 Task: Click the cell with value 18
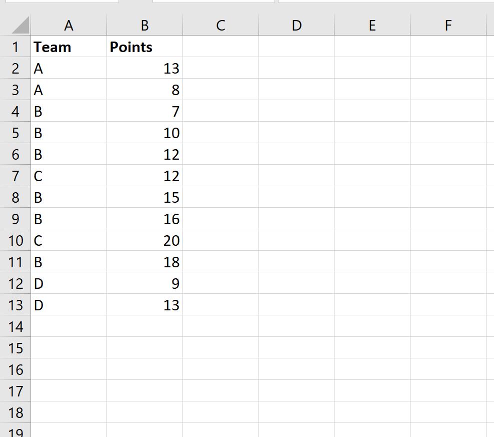(144, 262)
